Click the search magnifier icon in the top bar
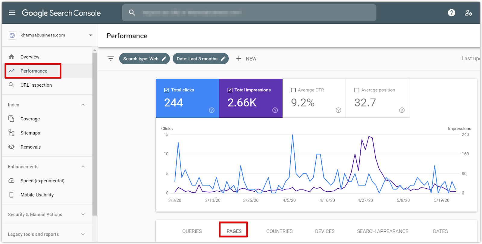 point(132,13)
